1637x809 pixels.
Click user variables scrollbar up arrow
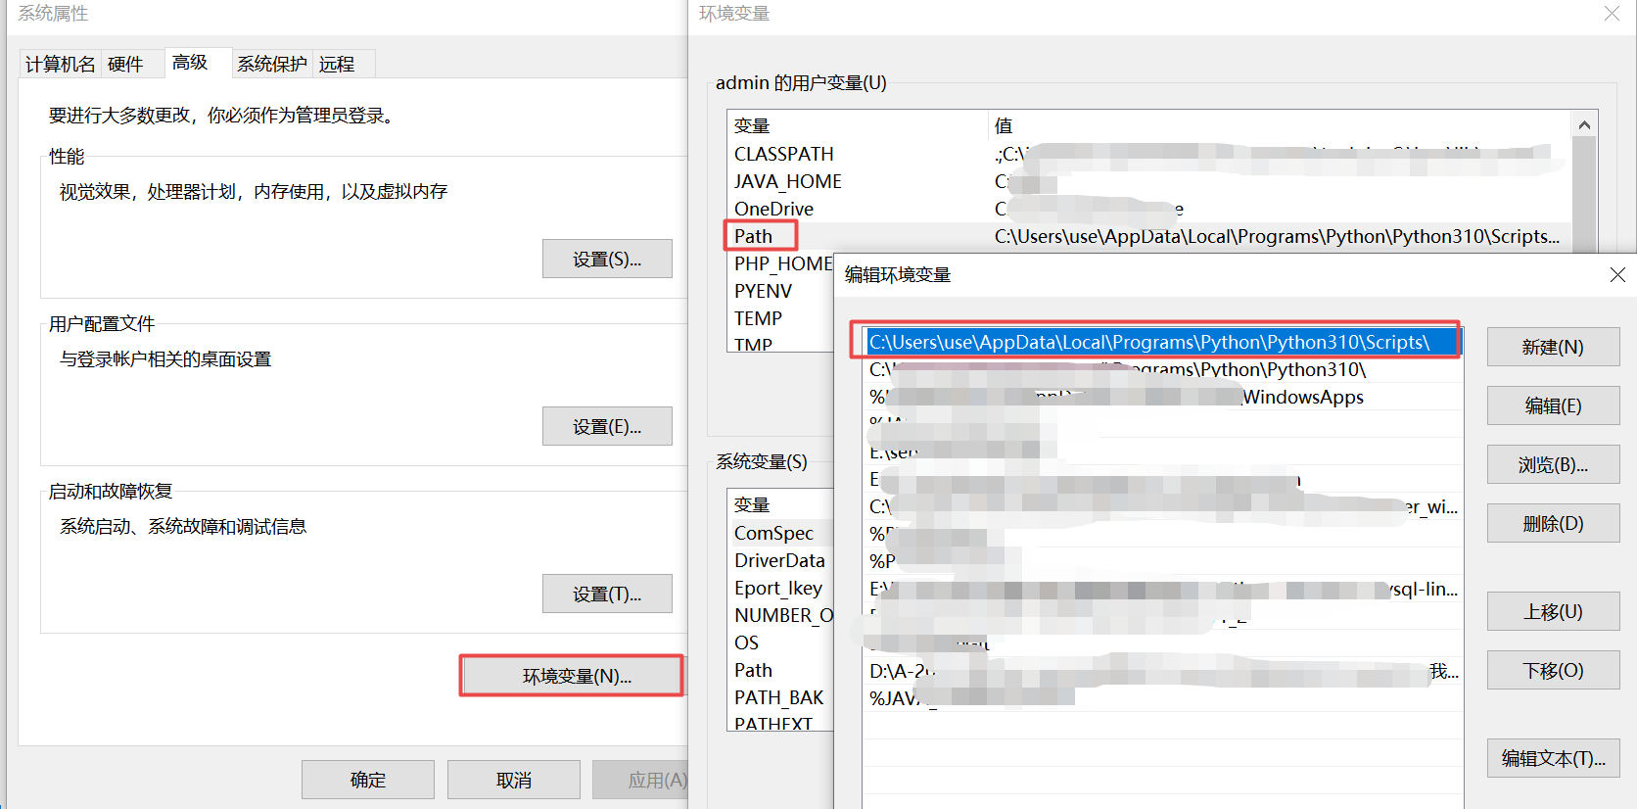(x=1584, y=125)
